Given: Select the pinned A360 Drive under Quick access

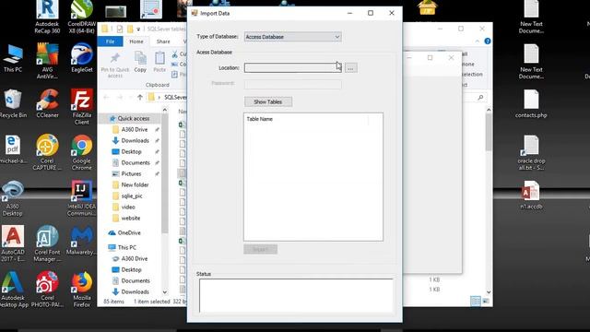Looking at the screenshot, I should [x=135, y=129].
